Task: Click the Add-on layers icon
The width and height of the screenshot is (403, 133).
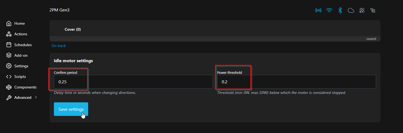Action: click(9, 55)
